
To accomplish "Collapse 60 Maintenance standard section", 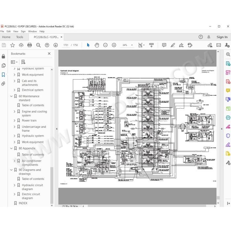I will (11, 96).
